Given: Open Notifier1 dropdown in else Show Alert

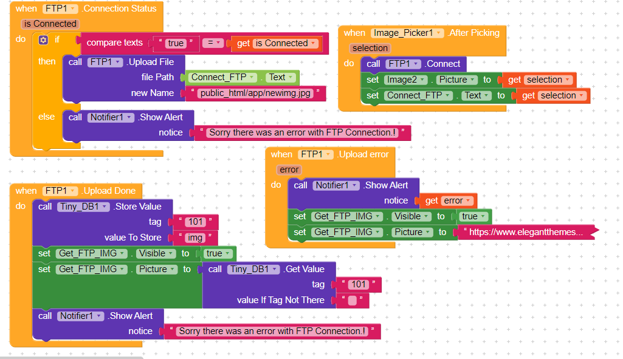Looking at the screenshot, I should [x=111, y=117].
